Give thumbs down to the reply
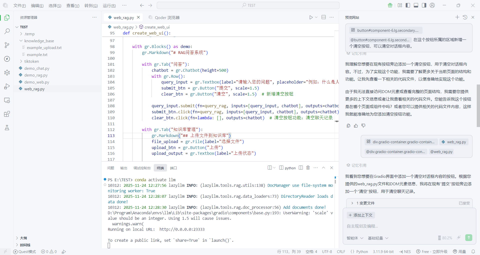Screen dimensions: 480x255 (x=363, y=126)
